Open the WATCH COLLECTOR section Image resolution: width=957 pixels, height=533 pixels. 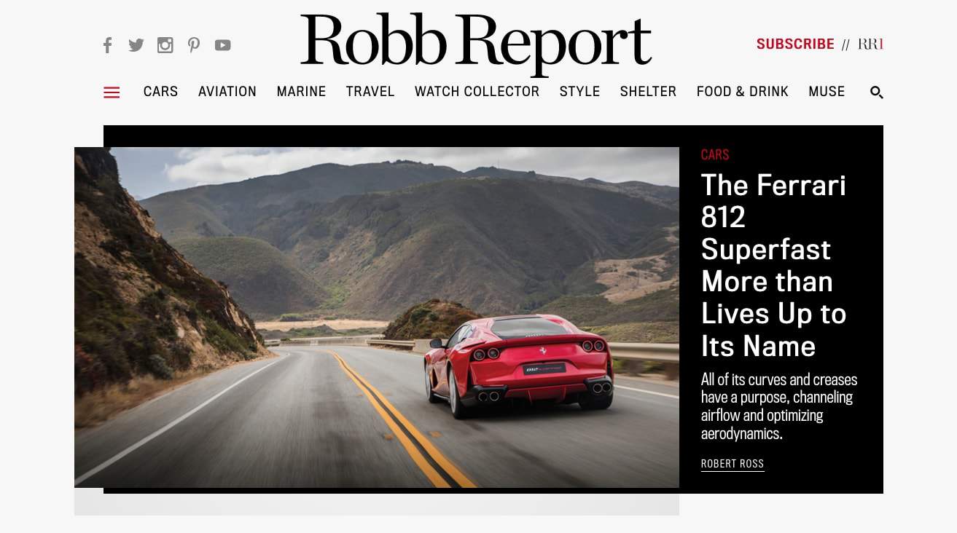click(x=477, y=92)
